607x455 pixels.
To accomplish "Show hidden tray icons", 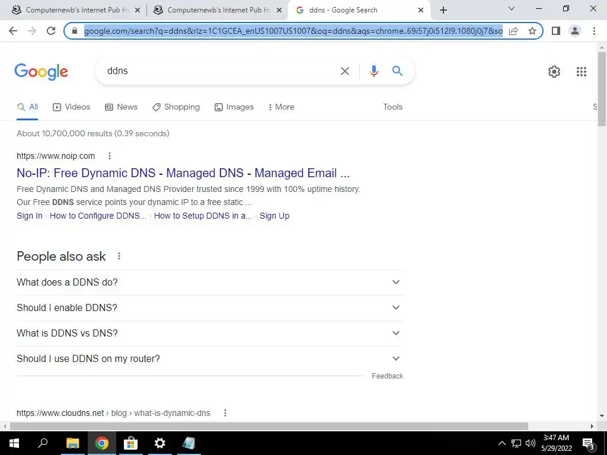I will (x=501, y=443).
